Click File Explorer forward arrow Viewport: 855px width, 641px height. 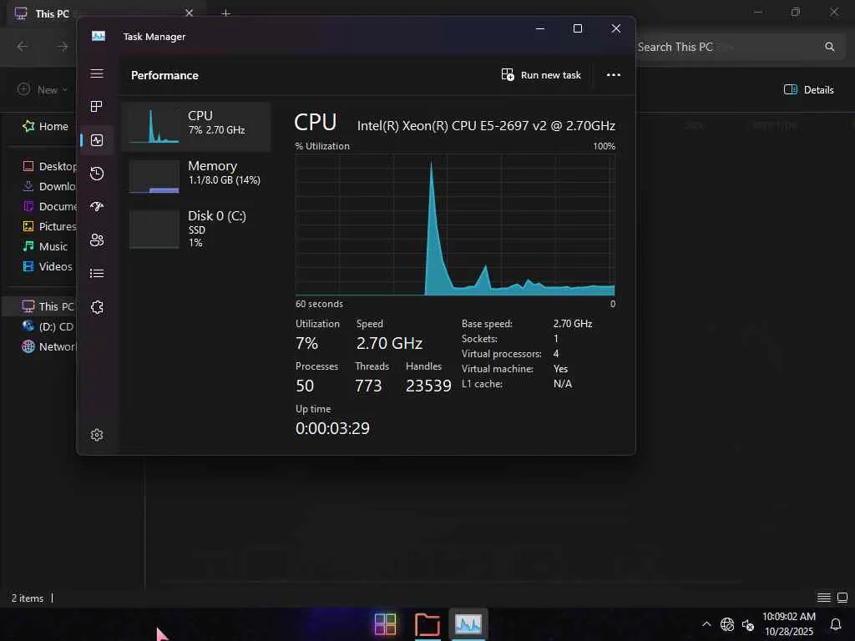pos(63,47)
